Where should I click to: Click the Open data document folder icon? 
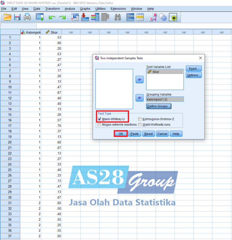pos(7,18)
